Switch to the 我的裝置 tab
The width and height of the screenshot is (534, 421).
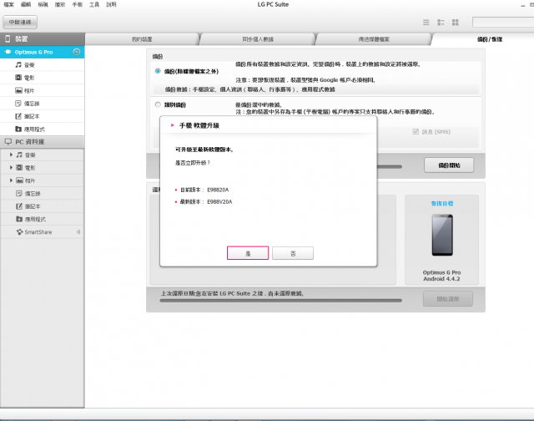pos(142,39)
